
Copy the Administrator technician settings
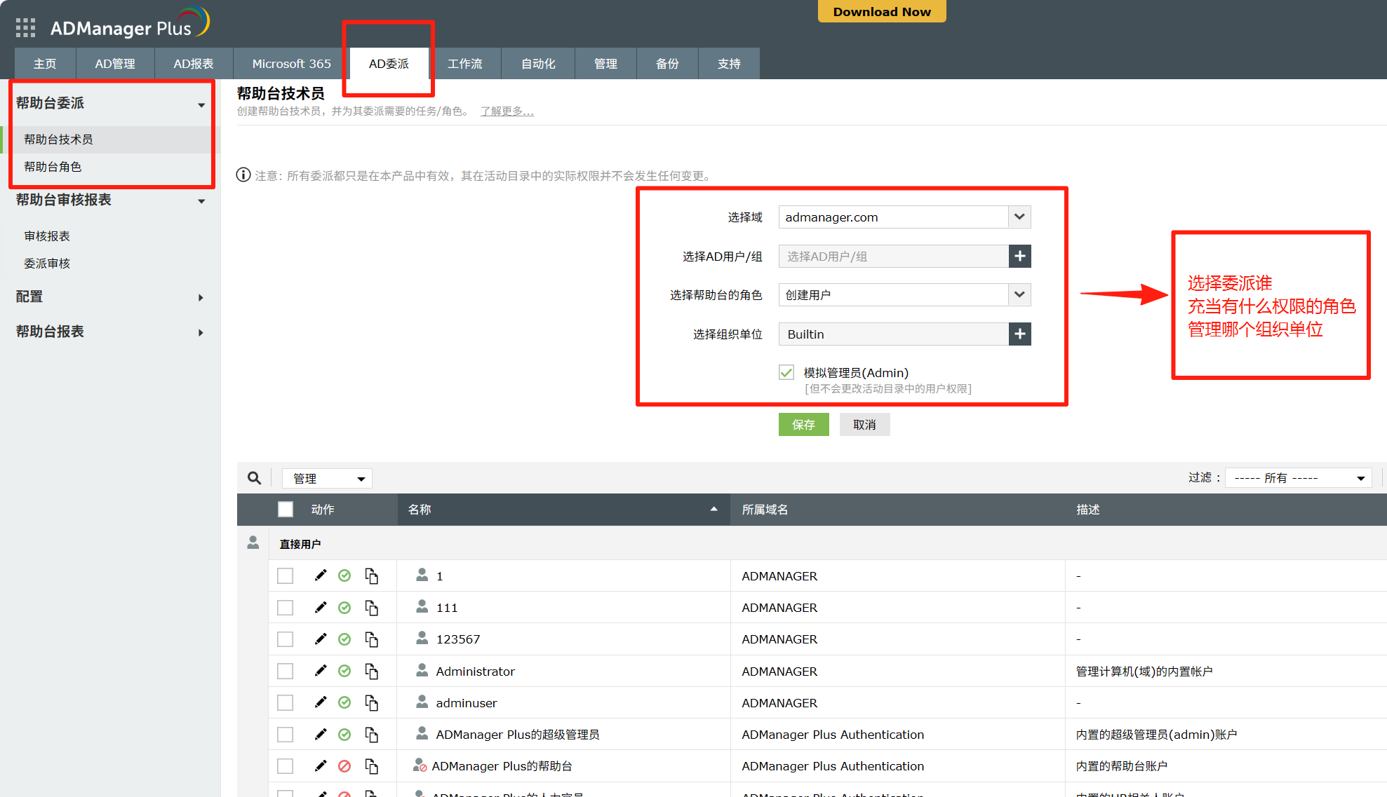click(372, 672)
